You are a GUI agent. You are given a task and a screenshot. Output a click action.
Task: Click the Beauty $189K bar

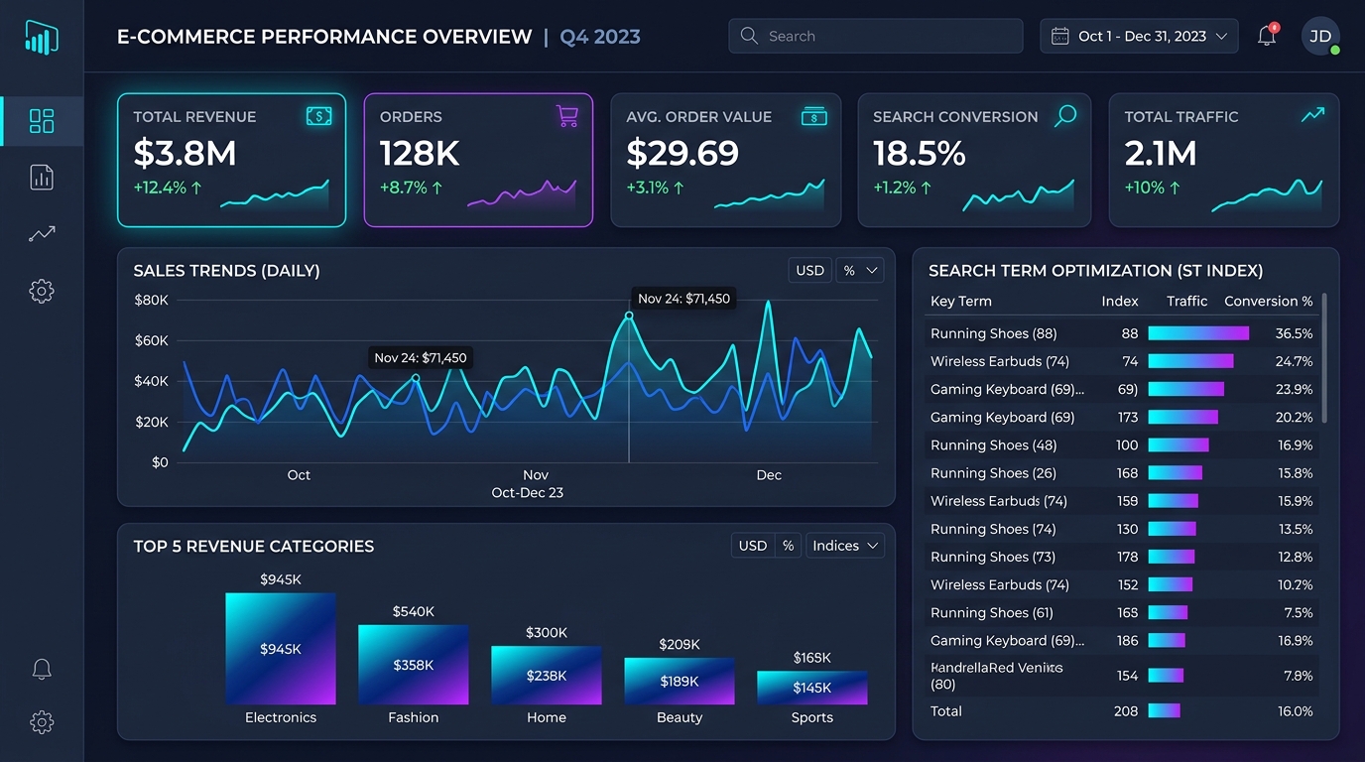coord(680,681)
